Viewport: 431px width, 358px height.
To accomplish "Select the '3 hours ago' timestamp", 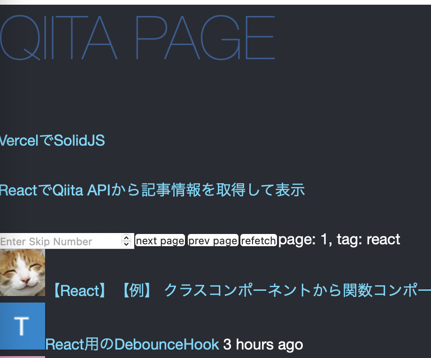I will click(263, 344).
